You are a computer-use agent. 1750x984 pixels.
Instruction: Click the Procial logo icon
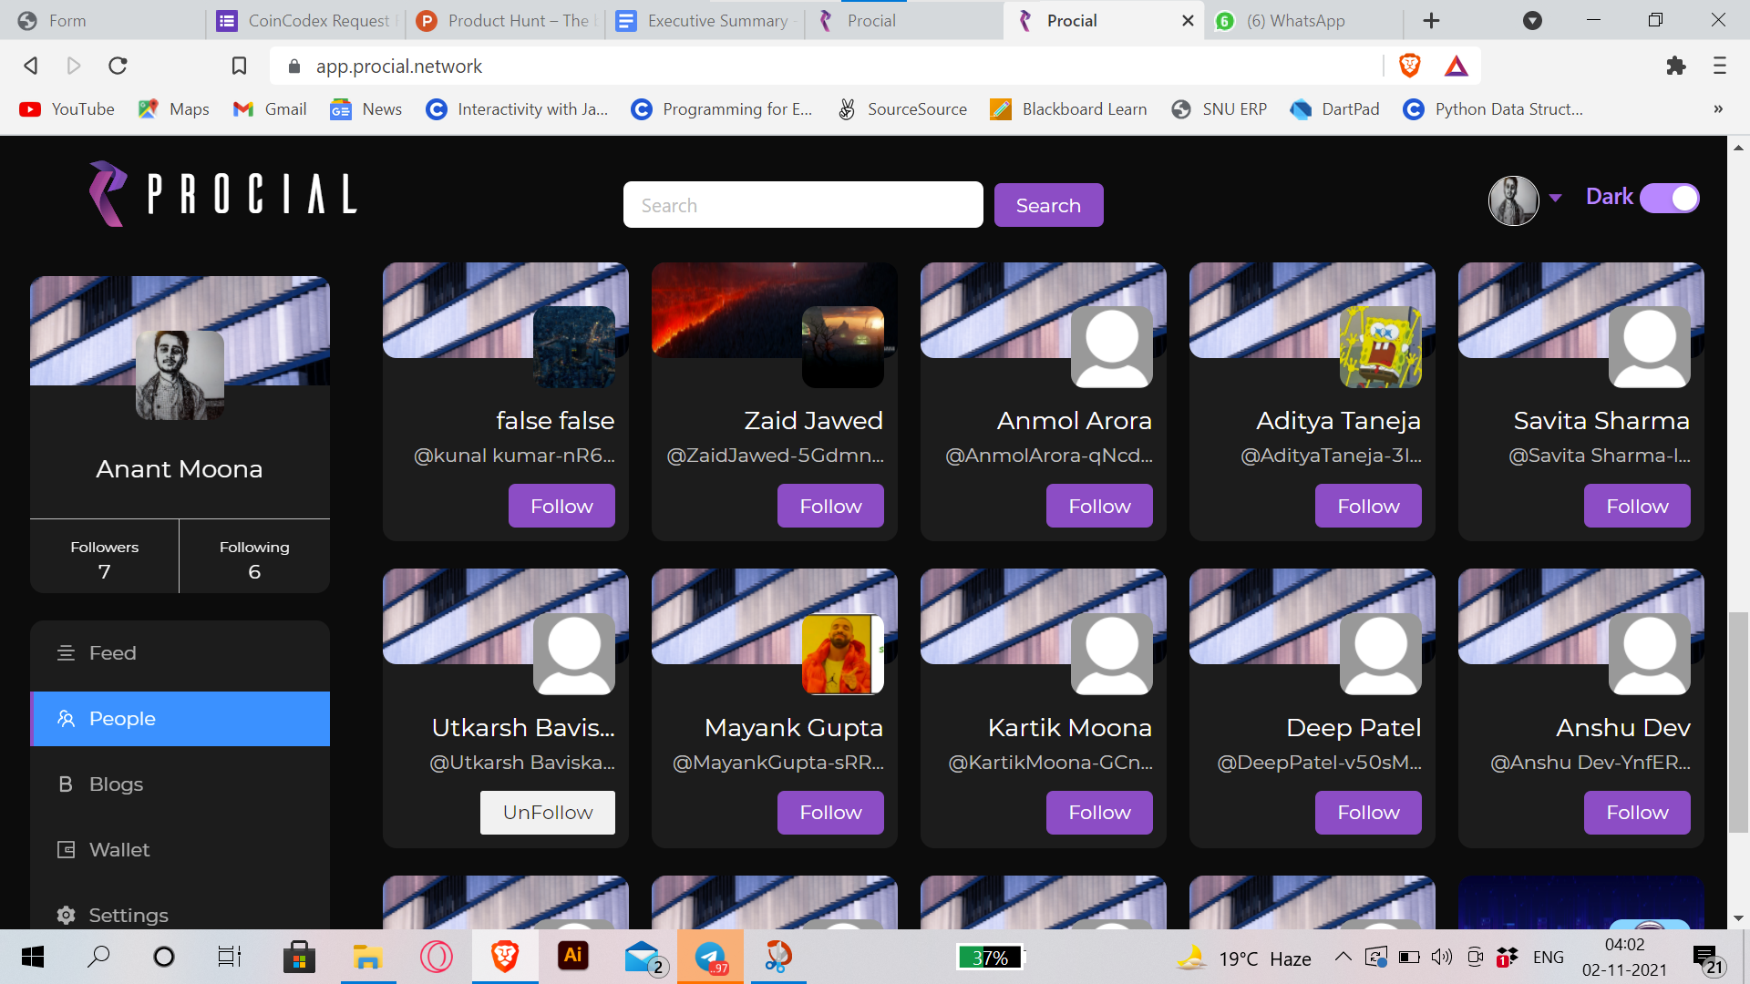point(108,194)
